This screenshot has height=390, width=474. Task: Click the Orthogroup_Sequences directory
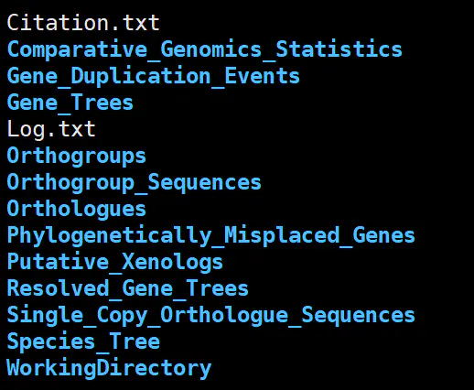point(135,182)
